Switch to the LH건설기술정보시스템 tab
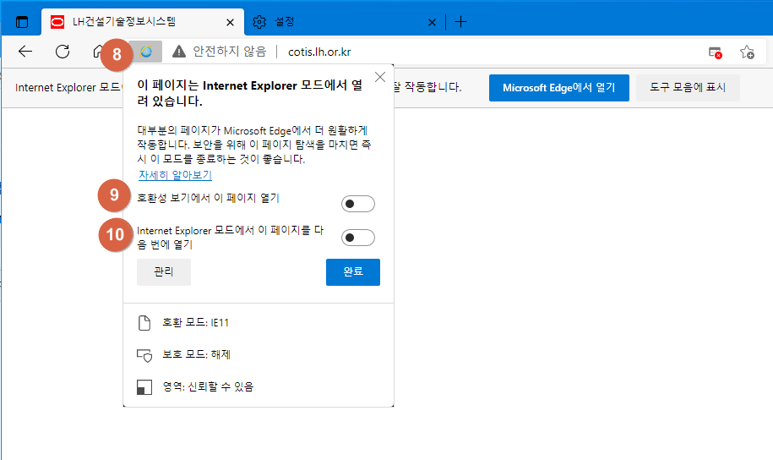Viewport: 773px width, 460px height. [x=143, y=22]
